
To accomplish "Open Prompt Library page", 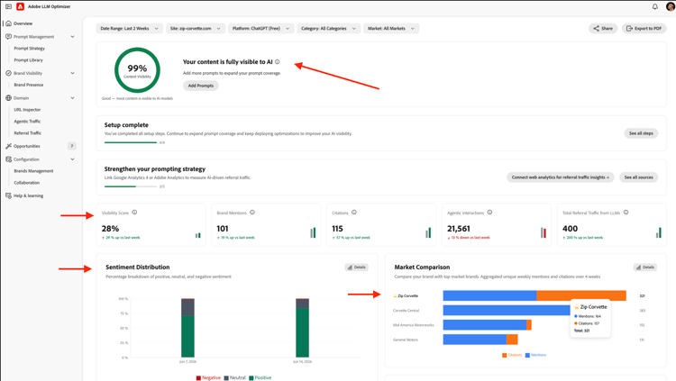I will (x=29, y=60).
